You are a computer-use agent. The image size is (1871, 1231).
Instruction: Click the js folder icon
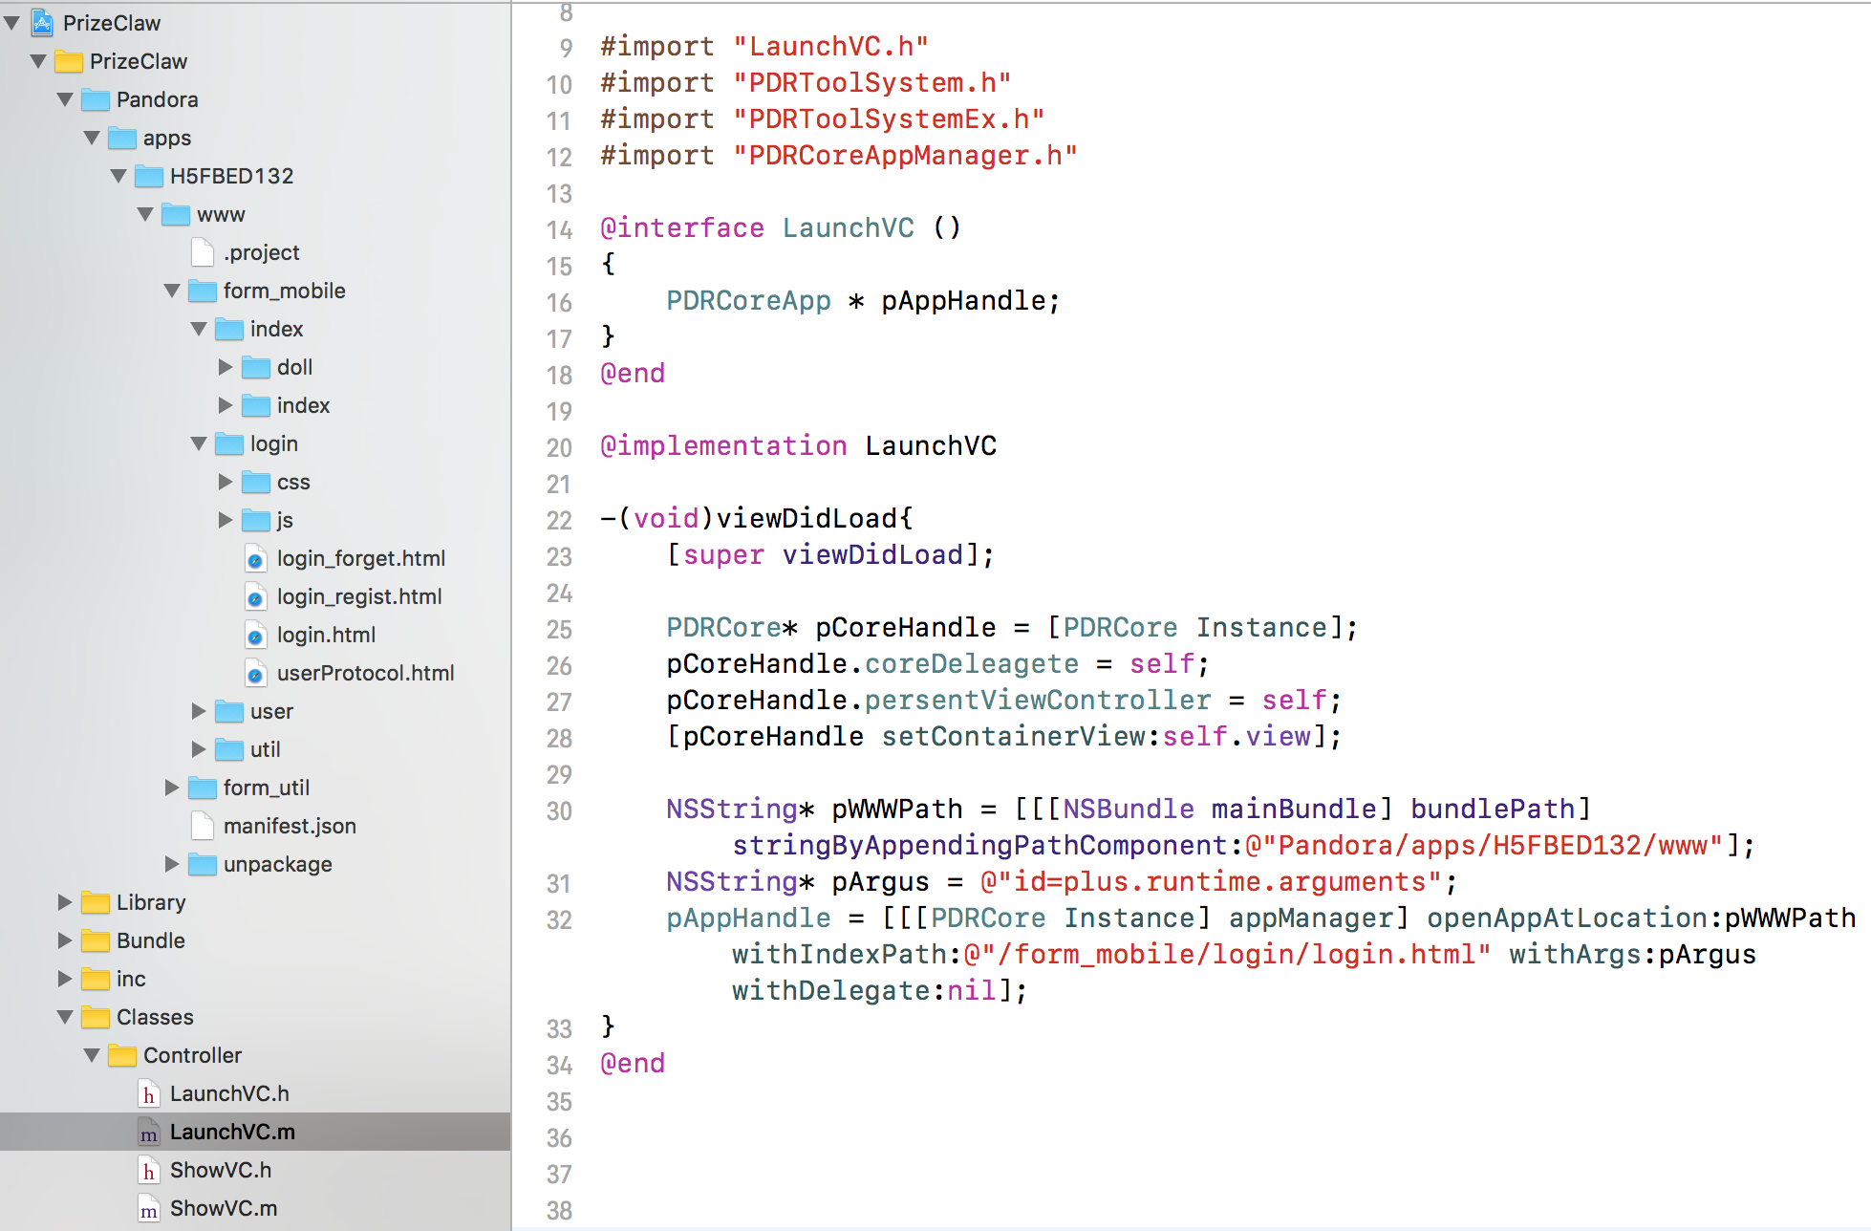coord(256,520)
